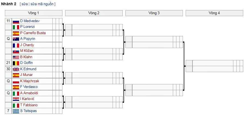Screen dimensions: 244x115
Task: Click the Australian flag beside A Popyrin
Action: click(16, 39)
